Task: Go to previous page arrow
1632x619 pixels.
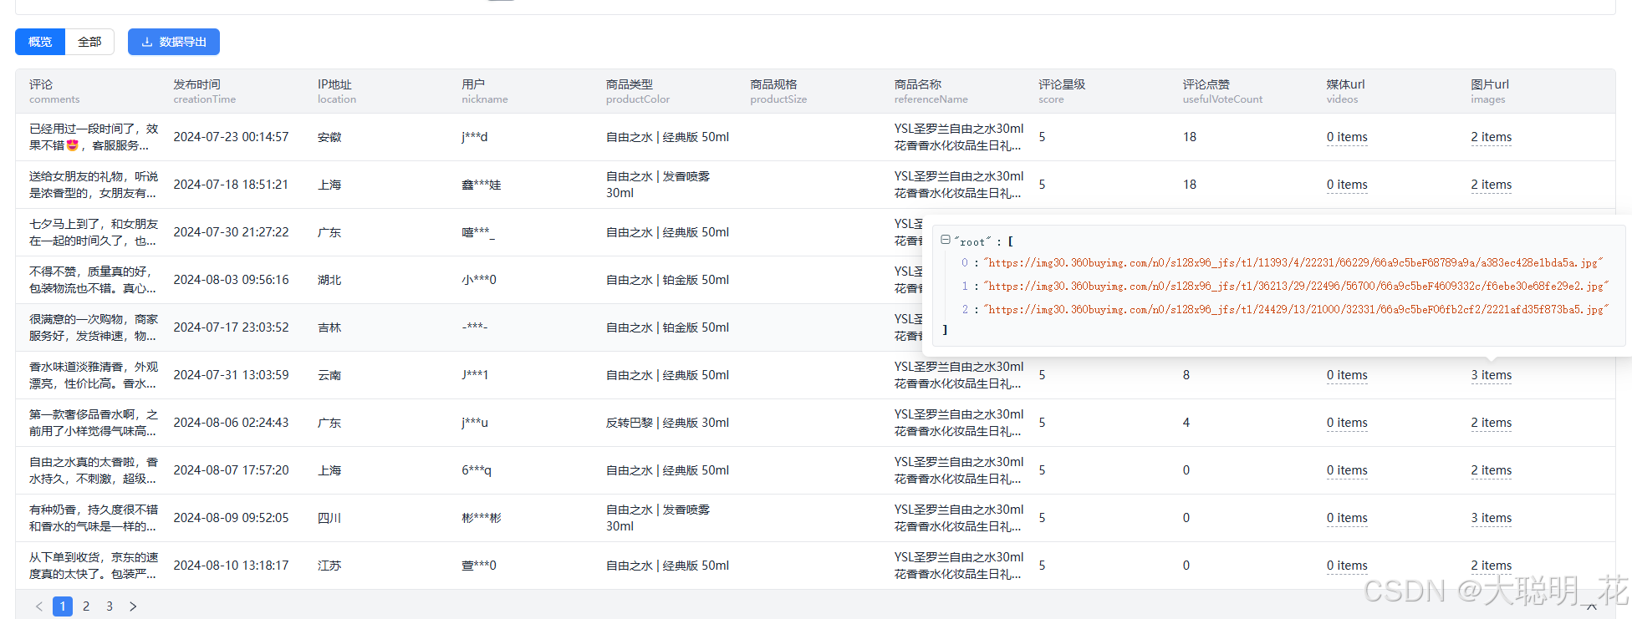Action: point(39,606)
